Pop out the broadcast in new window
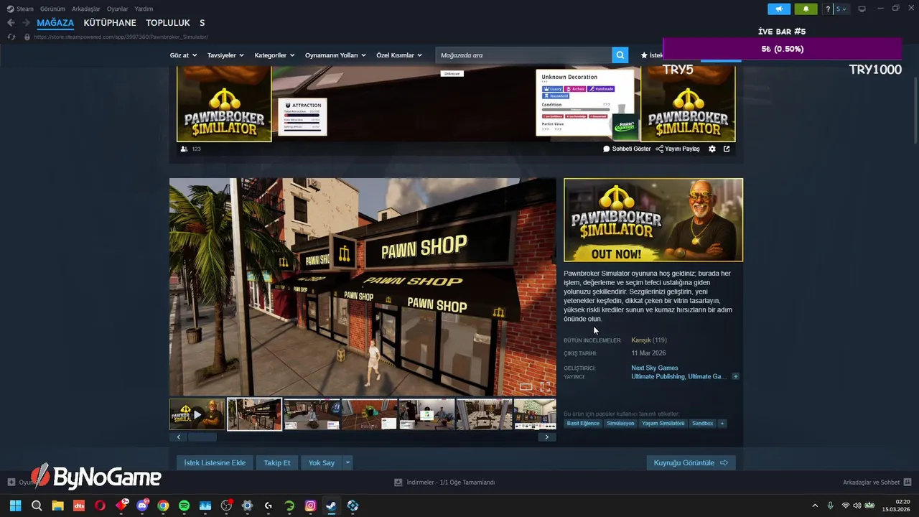The height and width of the screenshot is (517, 919). tap(727, 149)
